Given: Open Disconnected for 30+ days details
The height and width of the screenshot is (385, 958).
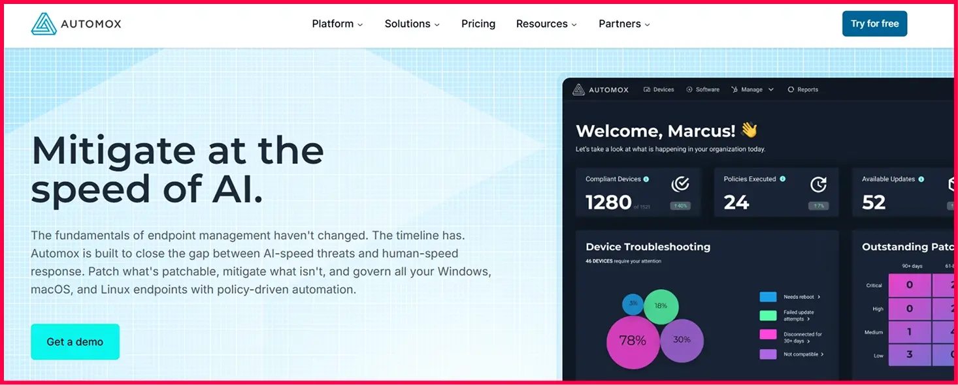Looking at the screenshot, I should 809,341.
